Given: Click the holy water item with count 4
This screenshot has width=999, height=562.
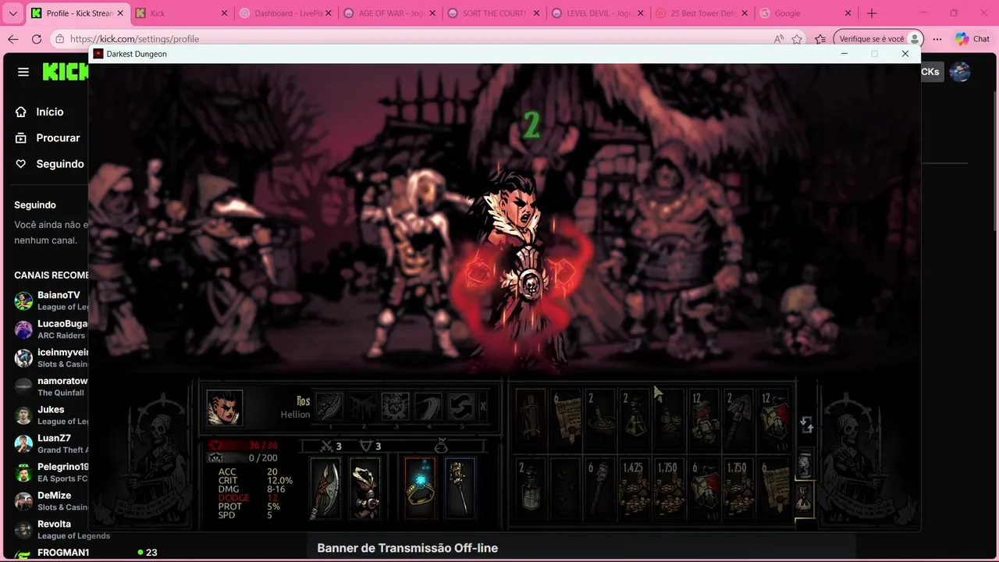Looking at the screenshot, I should pos(669,420).
